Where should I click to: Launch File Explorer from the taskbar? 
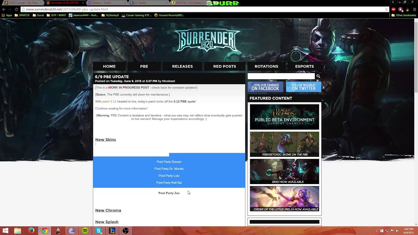[x=17, y=231]
